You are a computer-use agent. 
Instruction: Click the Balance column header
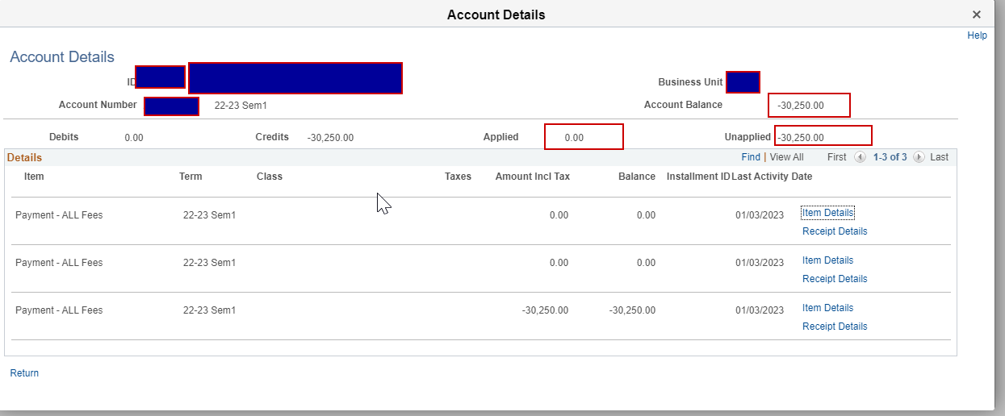(637, 177)
